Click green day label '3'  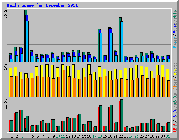(22, 136)
